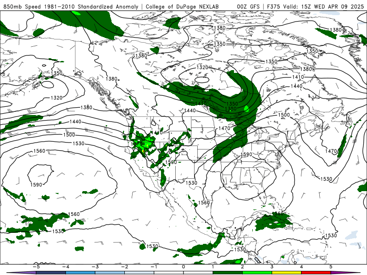This screenshot has height=275, width=367.
Task: Click the '1590' contour label inside the Pacific high
Action: tap(36, 185)
